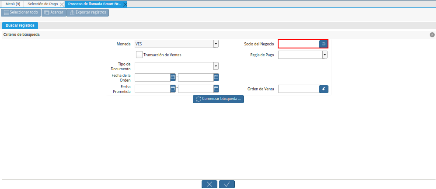
Task: Click the Acercar zoom button
Action: [x=54, y=13]
